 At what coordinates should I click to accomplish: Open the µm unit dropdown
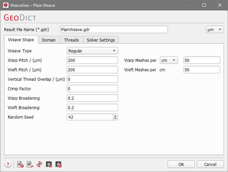[x=215, y=29]
